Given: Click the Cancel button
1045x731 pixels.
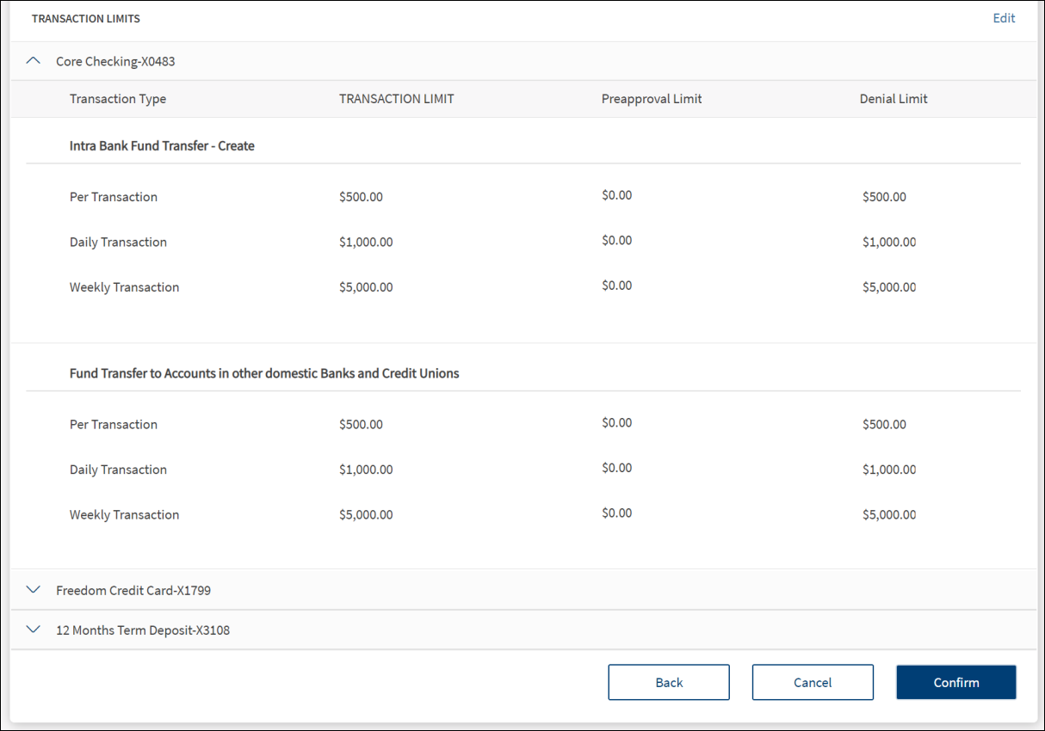Looking at the screenshot, I should click(812, 682).
